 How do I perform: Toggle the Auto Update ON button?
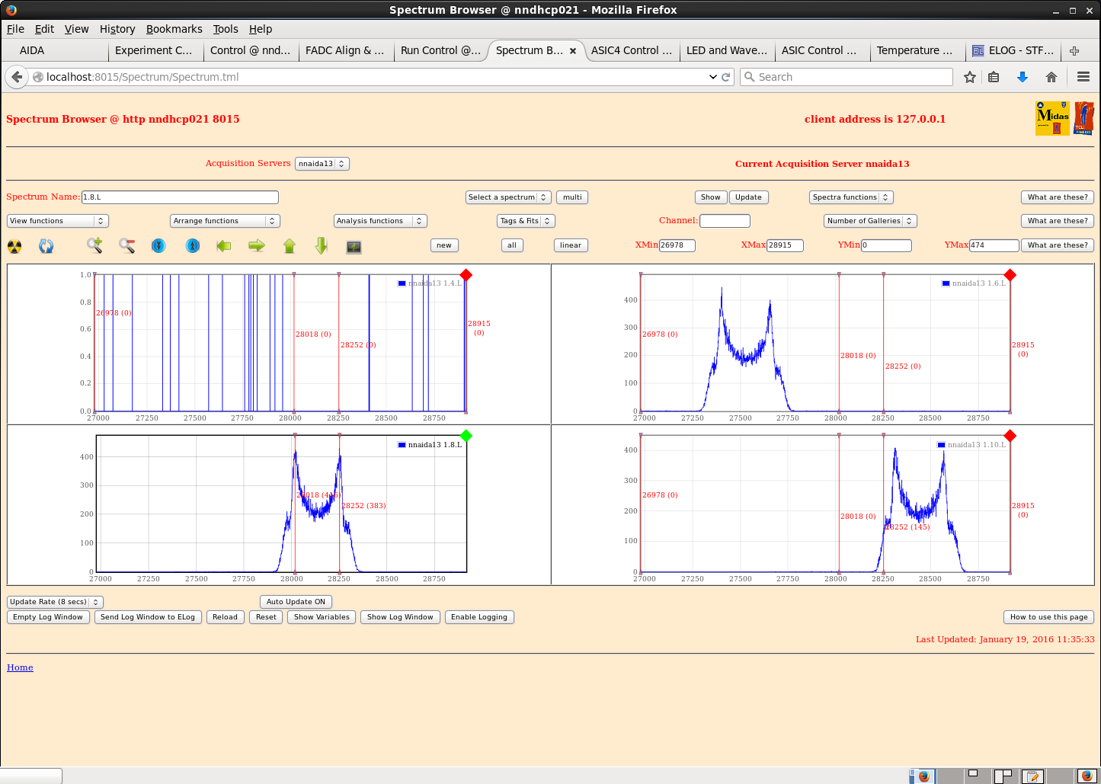[296, 602]
